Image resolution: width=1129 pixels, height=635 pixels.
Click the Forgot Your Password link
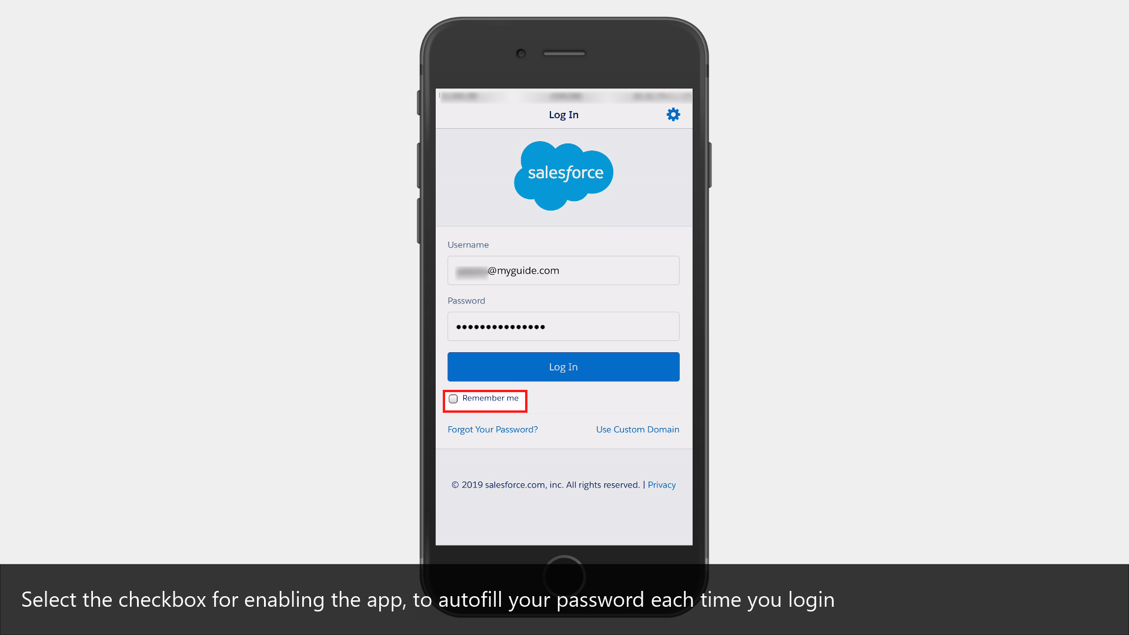coord(492,429)
